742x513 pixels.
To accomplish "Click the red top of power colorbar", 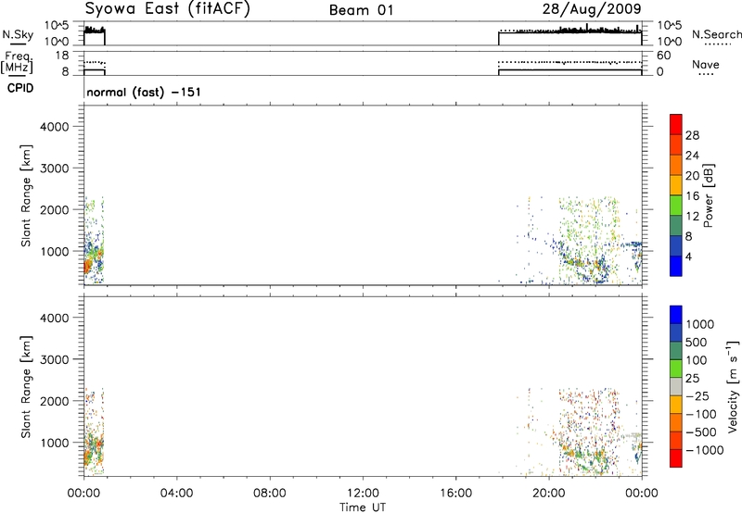I will (x=676, y=124).
